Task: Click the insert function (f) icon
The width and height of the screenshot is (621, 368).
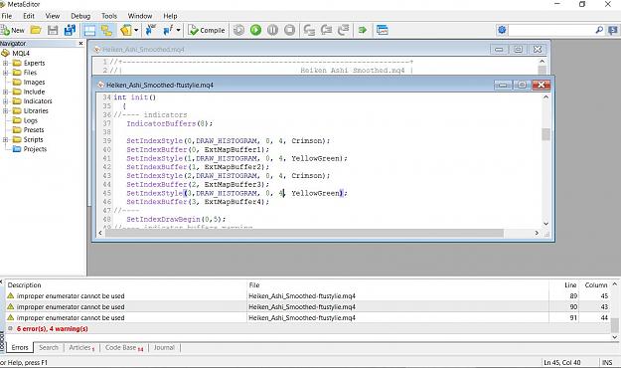Action: pyautogui.click(x=168, y=30)
